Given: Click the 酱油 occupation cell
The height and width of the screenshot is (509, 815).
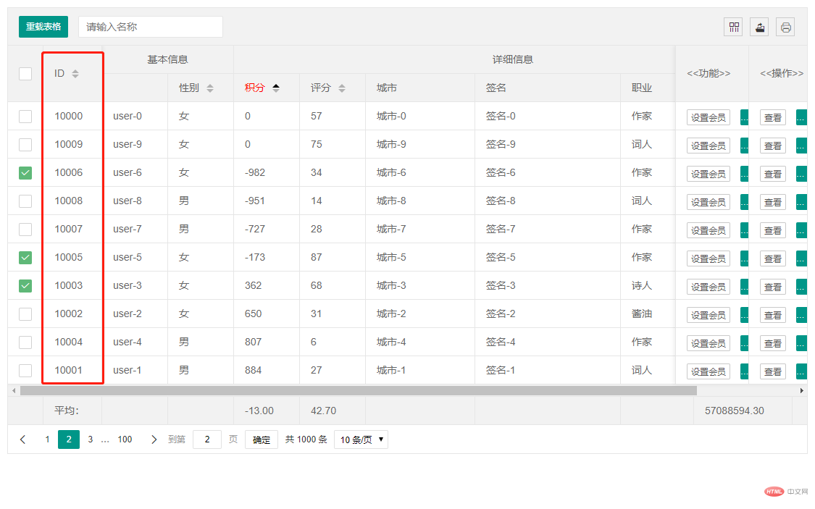Looking at the screenshot, I should tap(642, 314).
